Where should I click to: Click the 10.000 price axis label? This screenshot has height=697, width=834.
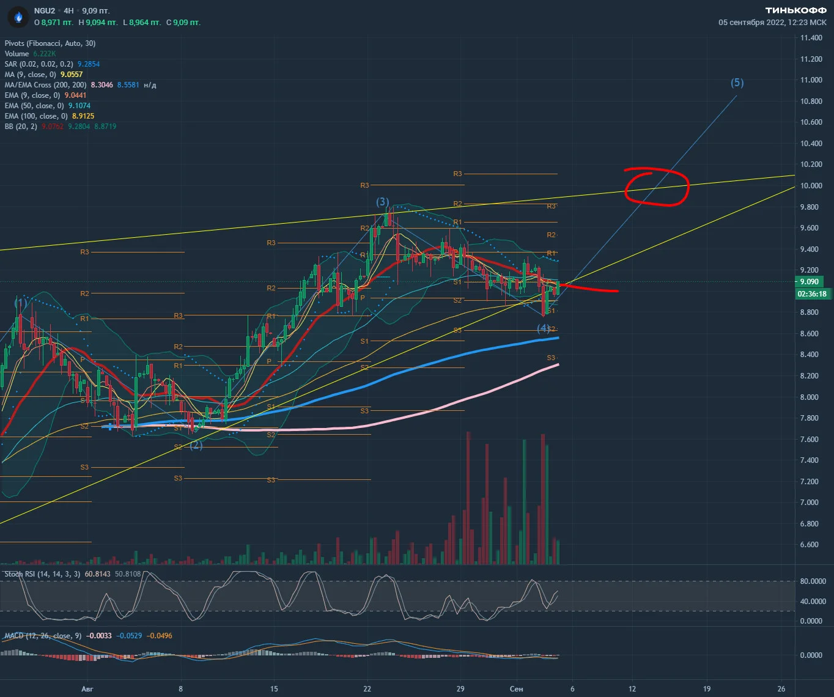pos(811,186)
